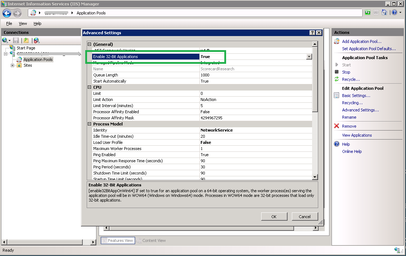Click the Add Application Pool icon
This screenshot has width=406, height=256.
point(337,41)
